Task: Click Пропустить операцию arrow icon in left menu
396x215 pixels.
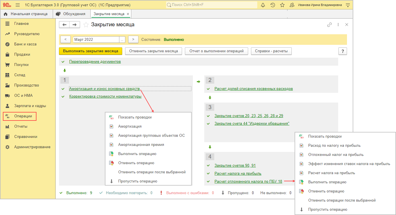Action: pyautogui.click(x=111, y=181)
